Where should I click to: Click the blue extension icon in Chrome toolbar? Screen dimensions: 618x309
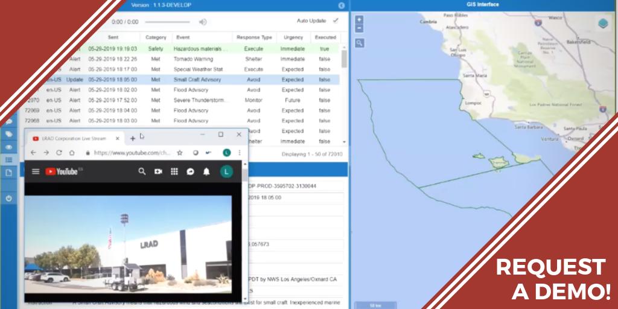tap(208, 153)
